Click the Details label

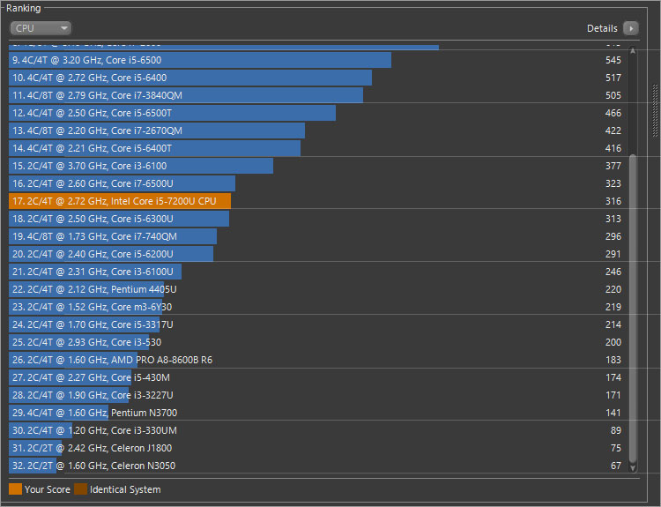tap(602, 28)
